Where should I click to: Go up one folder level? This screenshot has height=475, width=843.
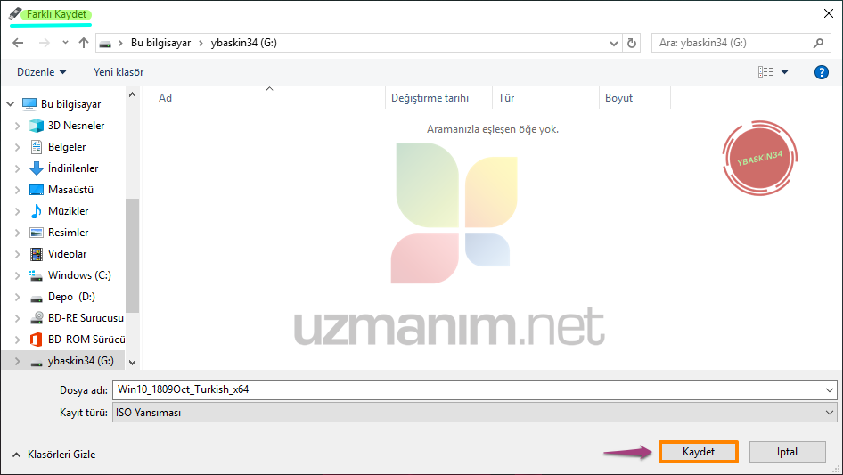coord(84,43)
